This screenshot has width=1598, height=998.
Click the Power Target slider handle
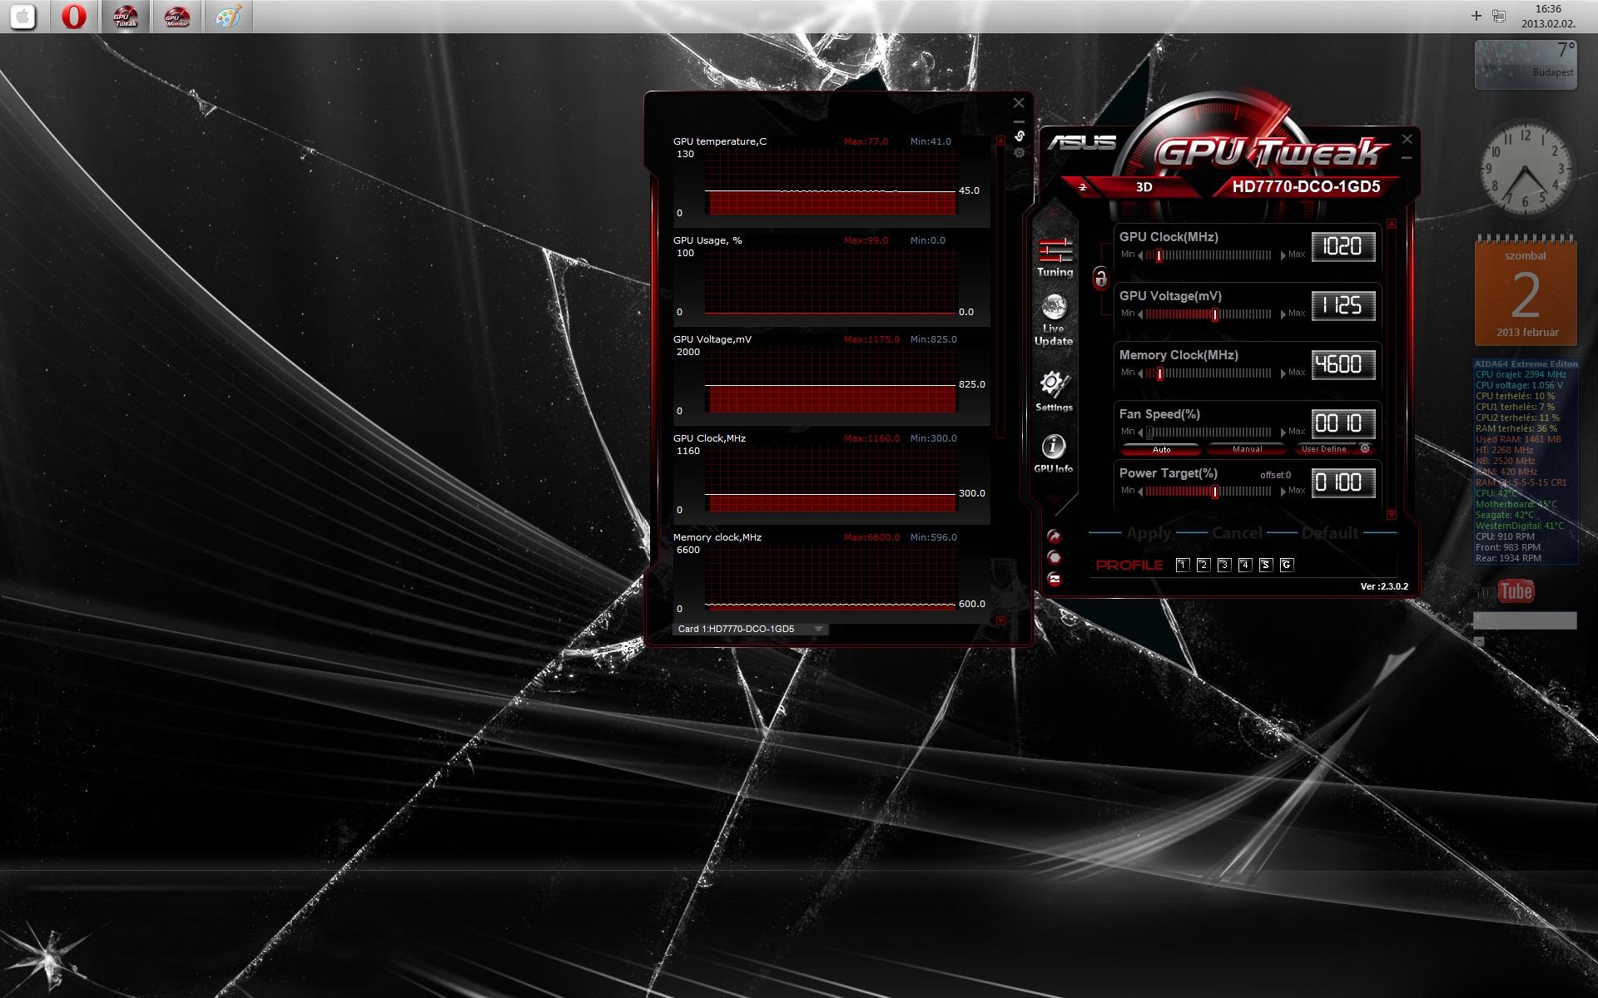(1215, 492)
